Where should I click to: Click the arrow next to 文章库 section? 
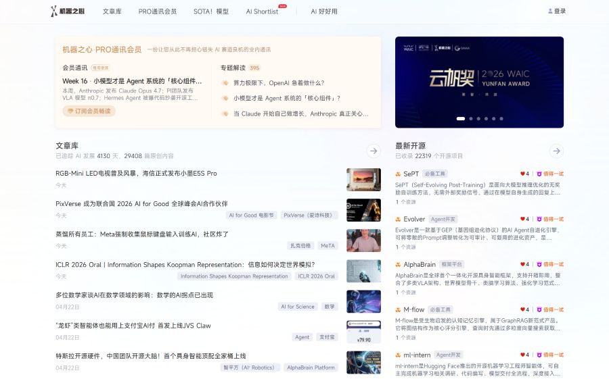tap(374, 151)
